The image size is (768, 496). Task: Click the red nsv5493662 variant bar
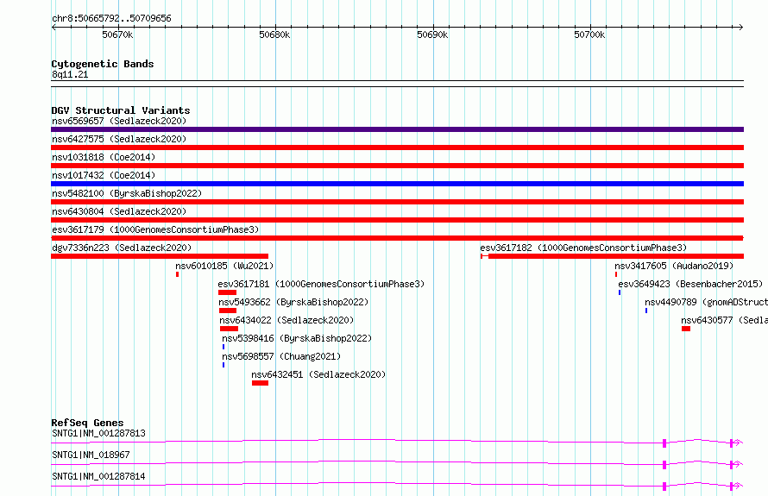tap(228, 311)
